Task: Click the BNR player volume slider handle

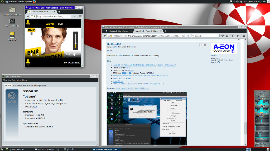Action: coord(75,43)
